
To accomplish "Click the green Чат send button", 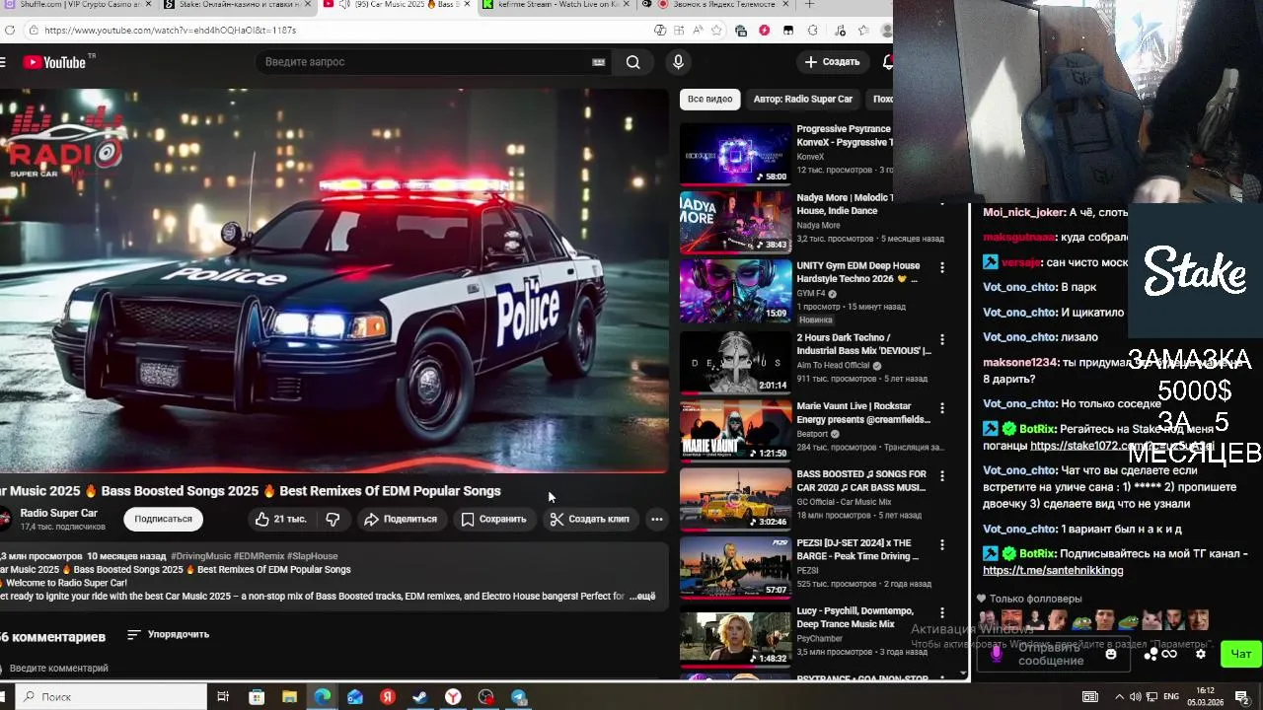I will click(x=1241, y=654).
